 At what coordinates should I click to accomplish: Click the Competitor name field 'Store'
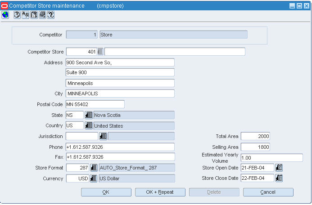(173, 35)
